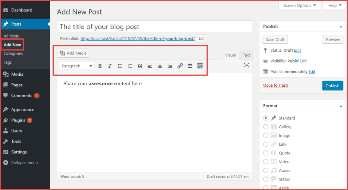Viewport: 348px width, 190px height.
Task: Select the Quote post format
Action: [x=266, y=153]
